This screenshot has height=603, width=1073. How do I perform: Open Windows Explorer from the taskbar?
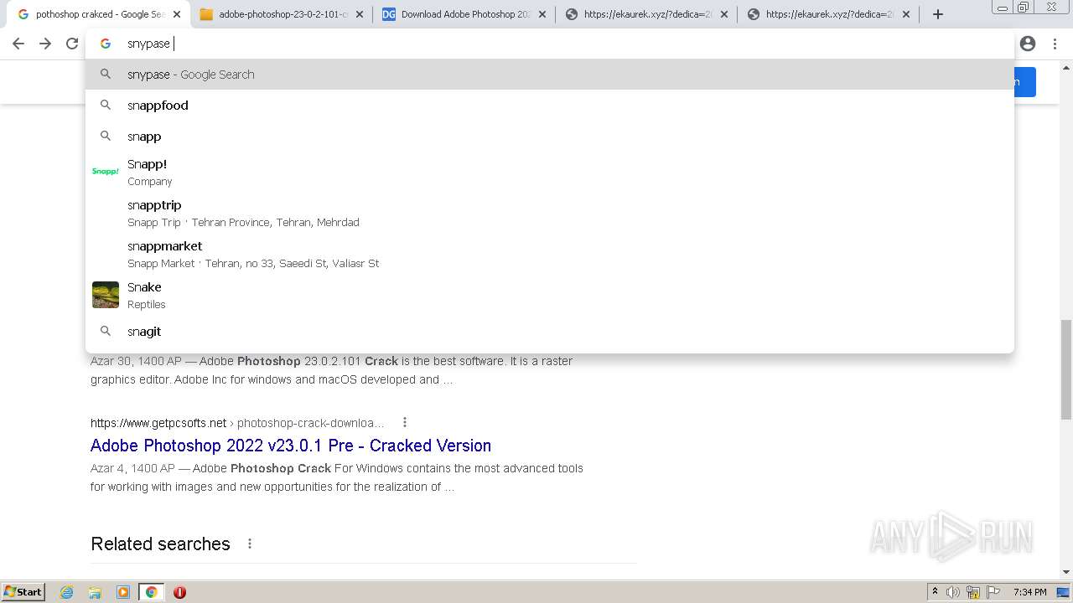tap(95, 592)
